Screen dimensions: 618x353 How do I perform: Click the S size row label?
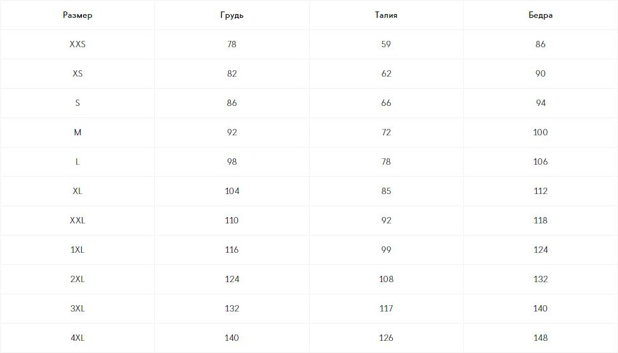click(77, 103)
